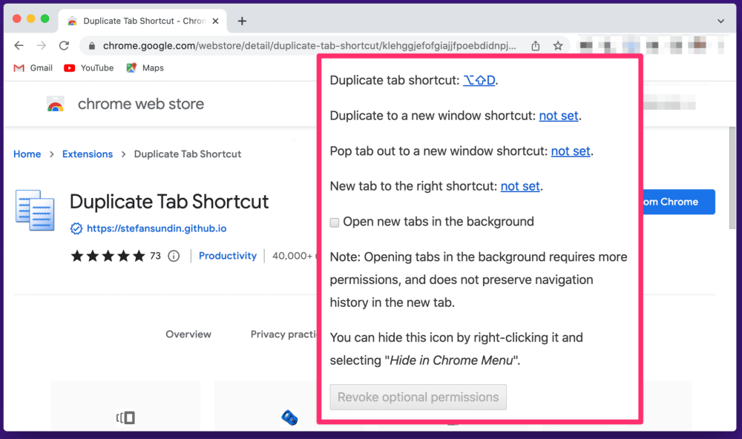Click the bracket-window thumbnail icon below
742x439 pixels.
[x=126, y=417]
